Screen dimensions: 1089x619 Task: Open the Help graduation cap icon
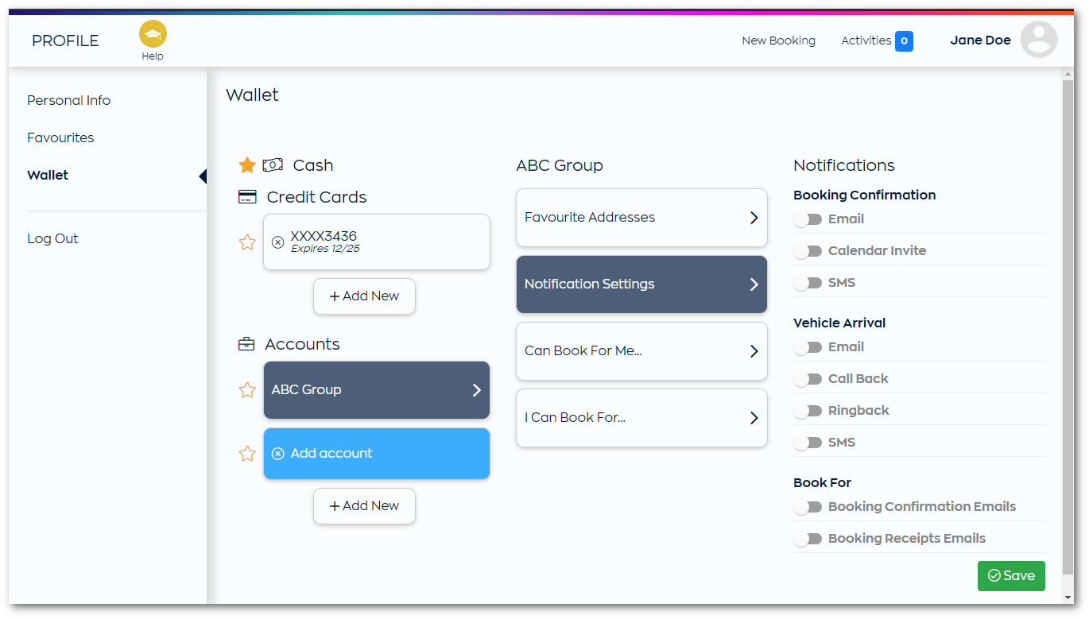[153, 34]
